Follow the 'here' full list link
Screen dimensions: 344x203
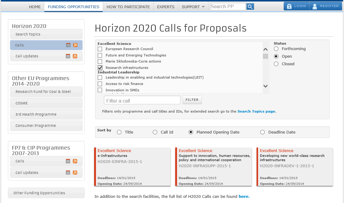[244, 196]
